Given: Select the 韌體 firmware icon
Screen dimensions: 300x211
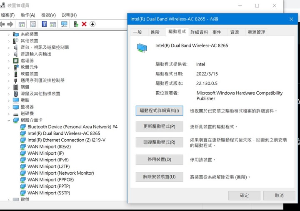Looking at the screenshot, I should pyautogui.click(x=16, y=87).
